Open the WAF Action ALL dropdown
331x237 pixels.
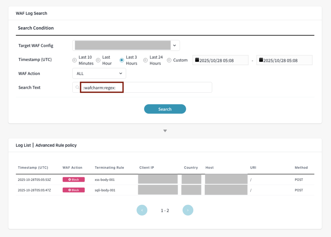pyautogui.click(x=99, y=74)
